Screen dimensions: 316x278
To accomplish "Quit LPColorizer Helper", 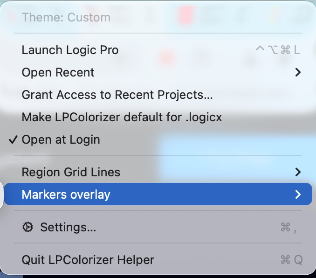I will tap(158, 260).
